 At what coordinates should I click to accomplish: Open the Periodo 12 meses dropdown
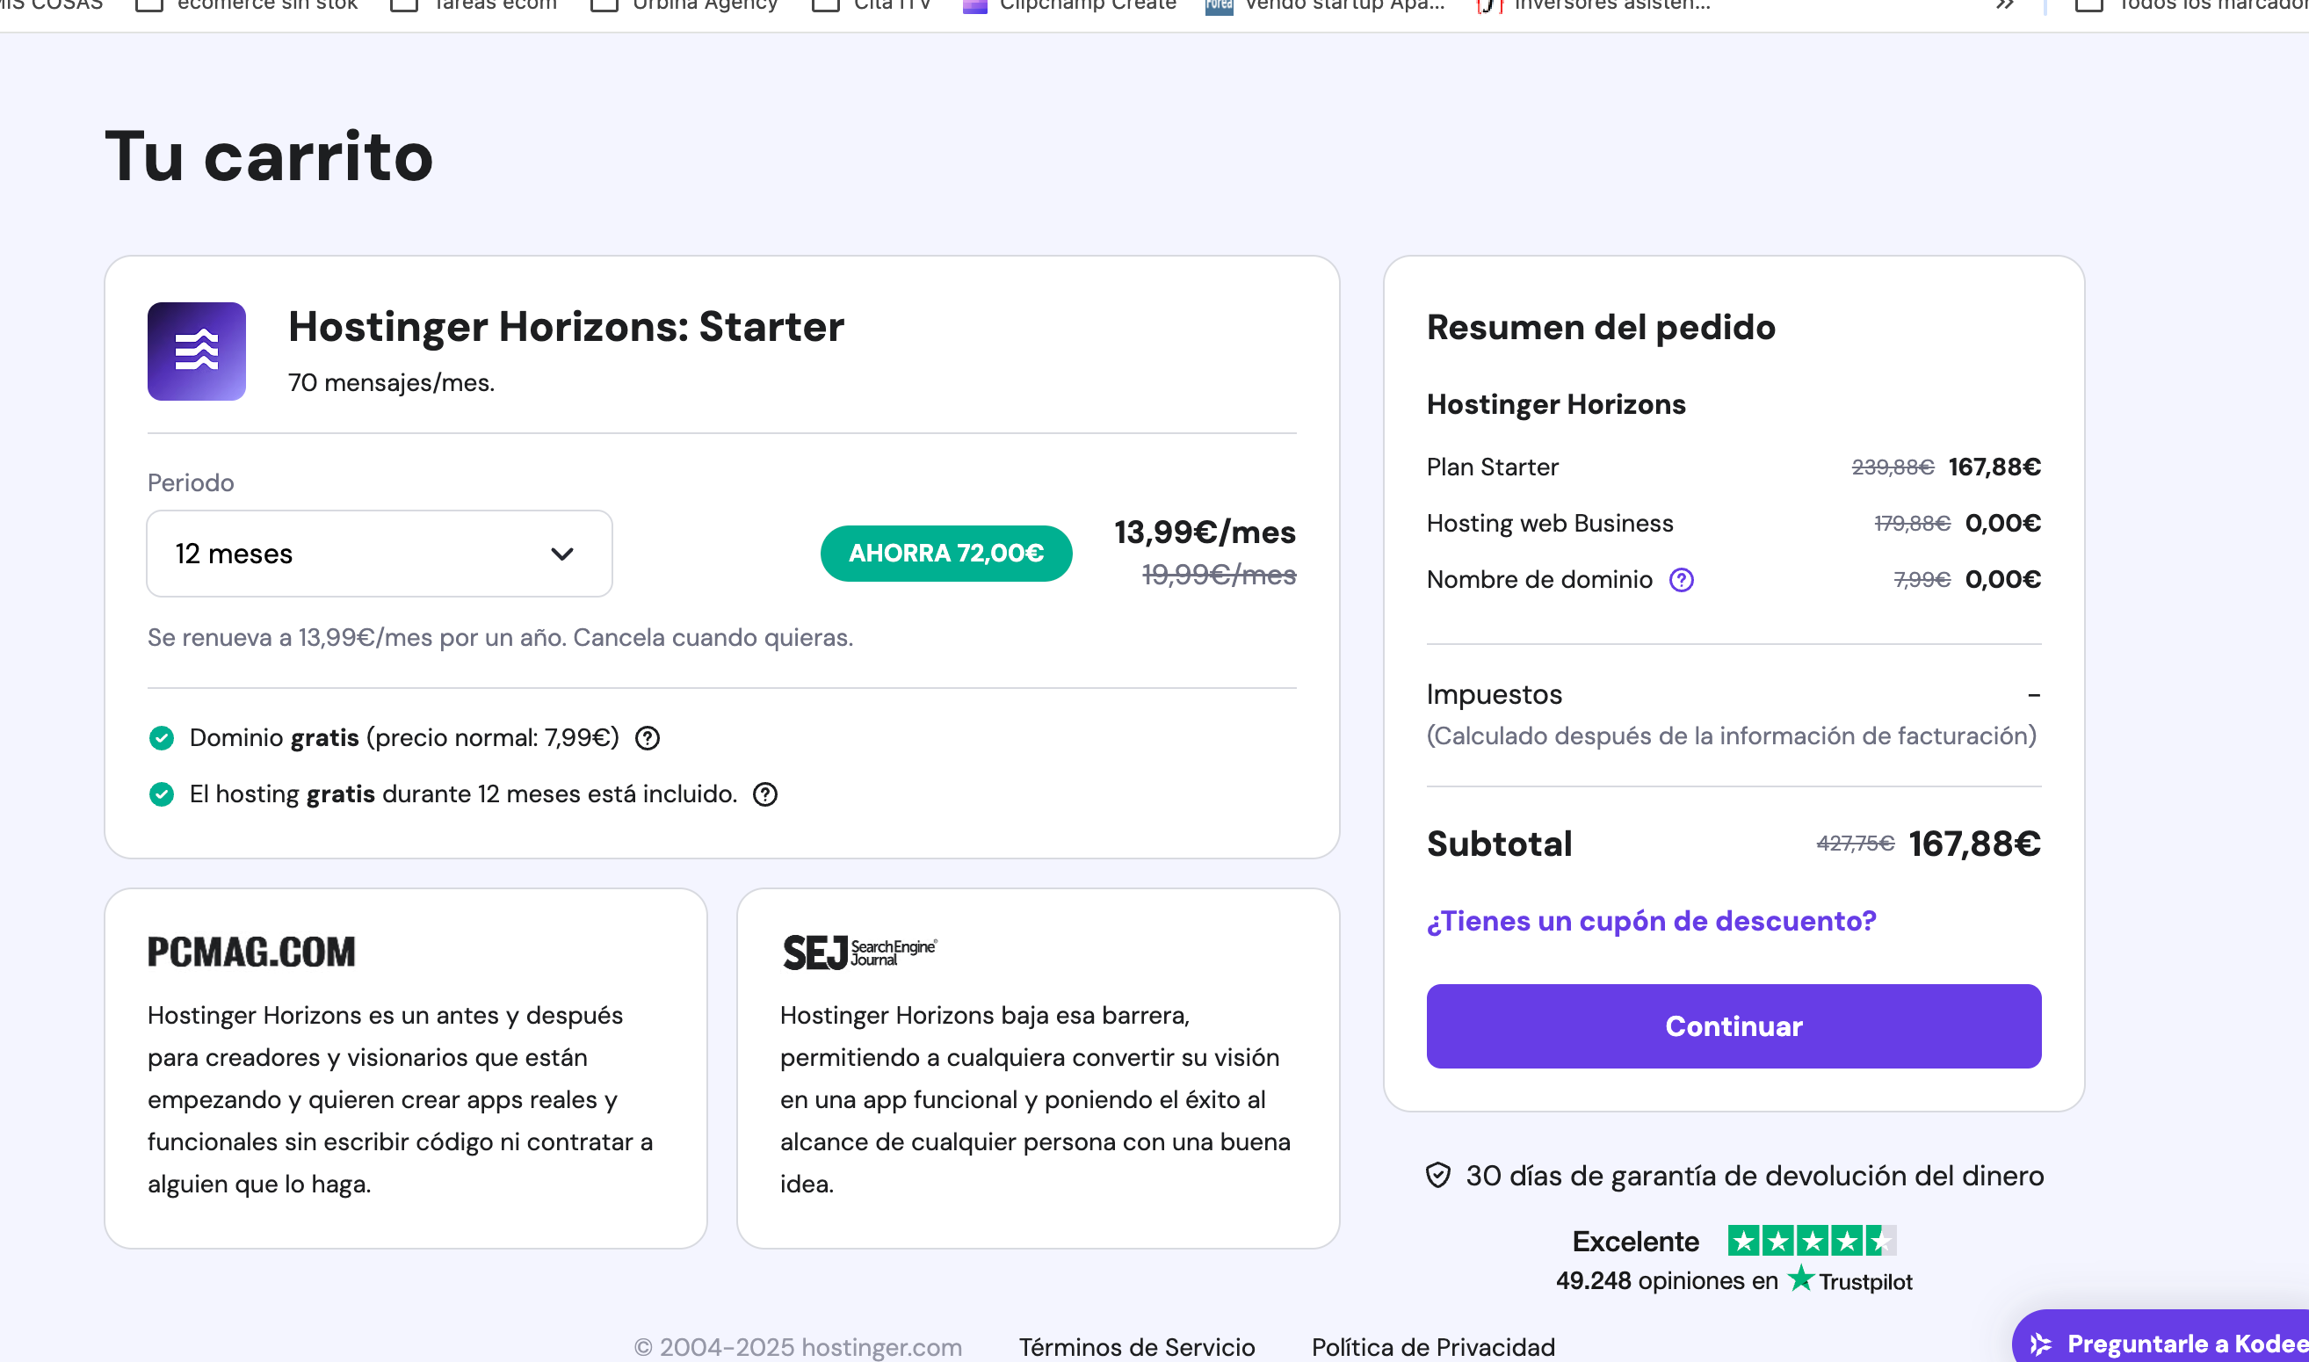379,554
